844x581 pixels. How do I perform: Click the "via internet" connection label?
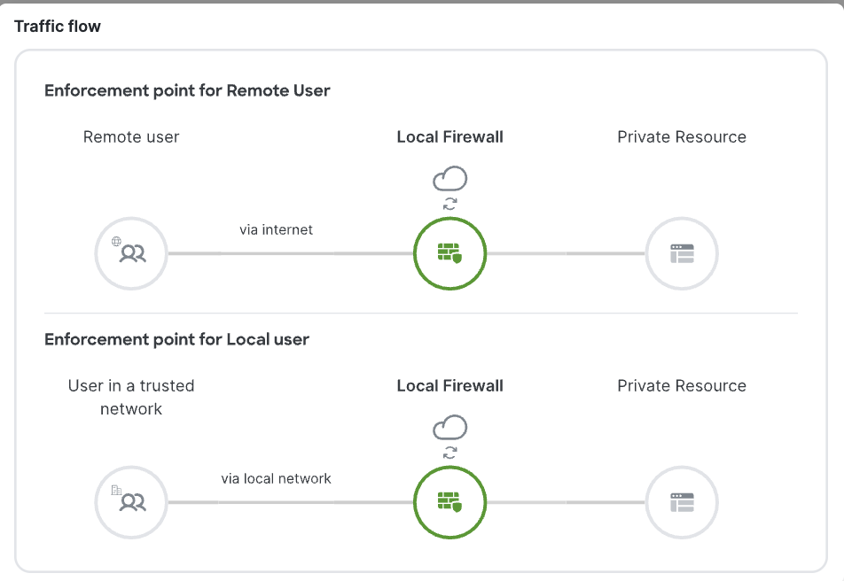tap(276, 229)
